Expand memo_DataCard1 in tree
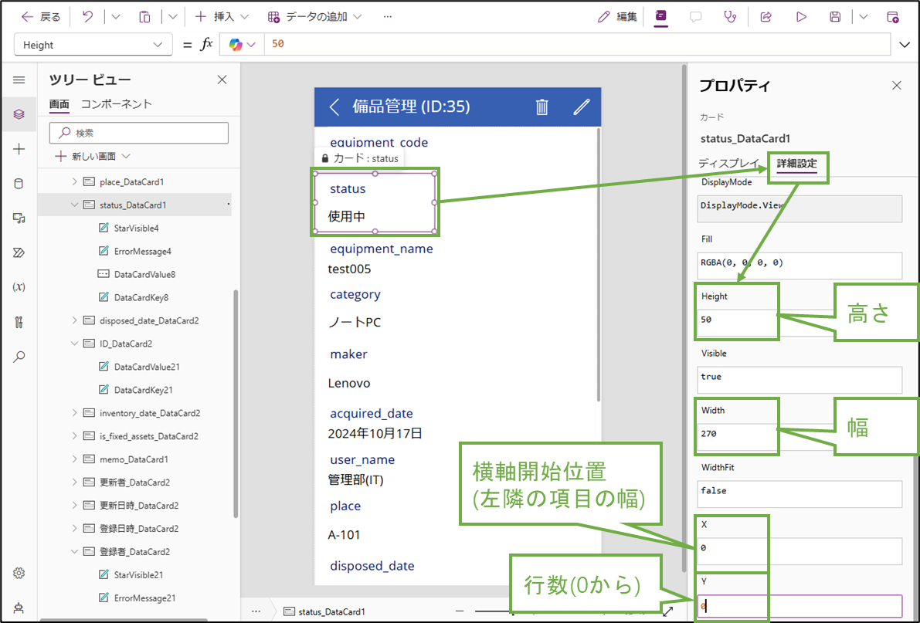The image size is (920, 623). [x=74, y=459]
